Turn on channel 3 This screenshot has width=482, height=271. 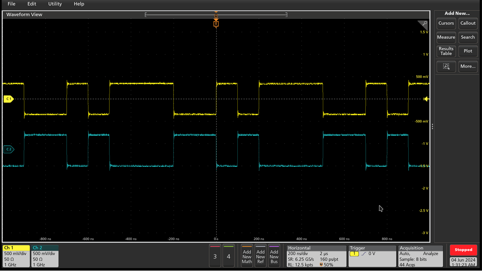(x=215, y=255)
